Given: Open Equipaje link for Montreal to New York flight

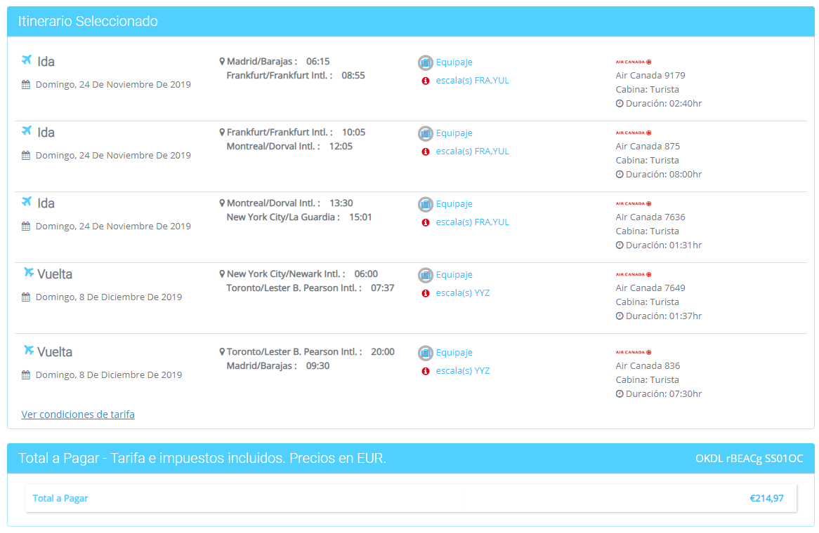Looking at the screenshot, I should [x=454, y=204].
